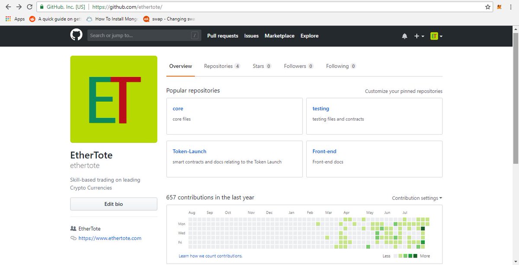Expand the ET avatar user menu
Screen dimensions: 519x265
pyautogui.click(x=436, y=36)
